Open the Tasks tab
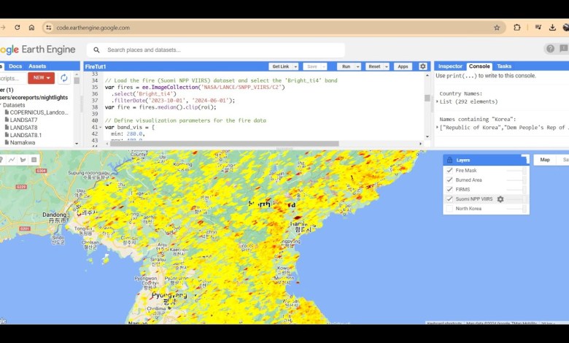Image resolution: width=569 pixels, height=343 pixels. pyautogui.click(x=504, y=66)
